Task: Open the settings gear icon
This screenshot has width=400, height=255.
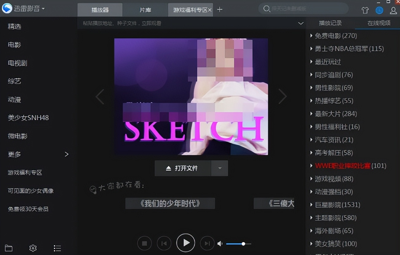Action: coord(33,248)
